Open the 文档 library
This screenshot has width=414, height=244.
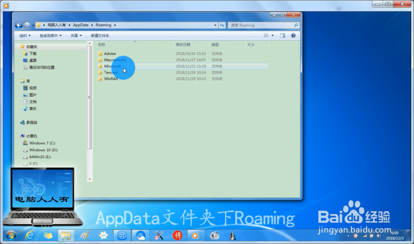(x=33, y=101)
